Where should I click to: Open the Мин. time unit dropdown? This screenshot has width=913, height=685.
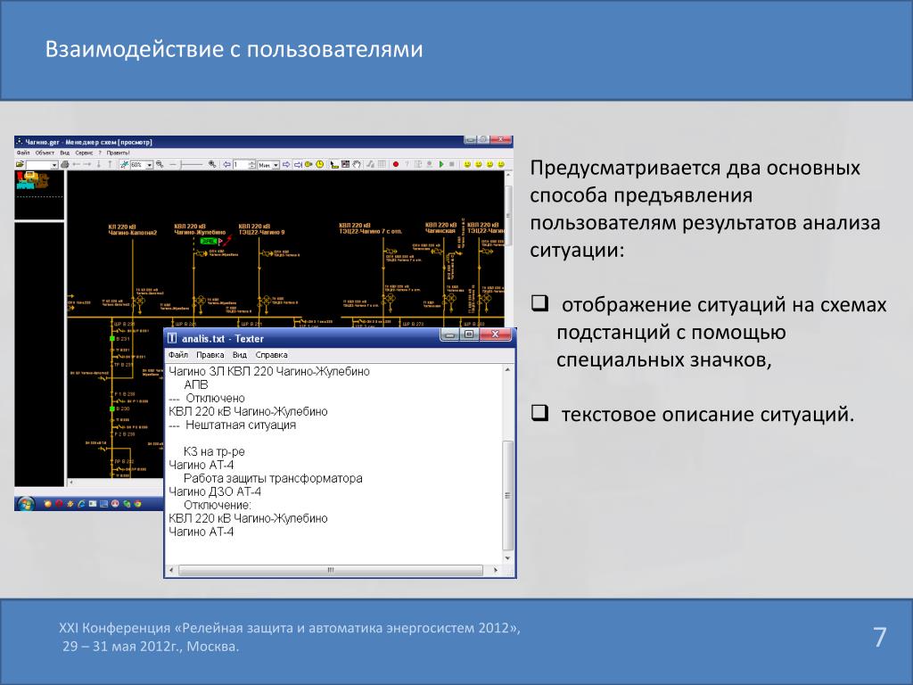tap(276, 165)
